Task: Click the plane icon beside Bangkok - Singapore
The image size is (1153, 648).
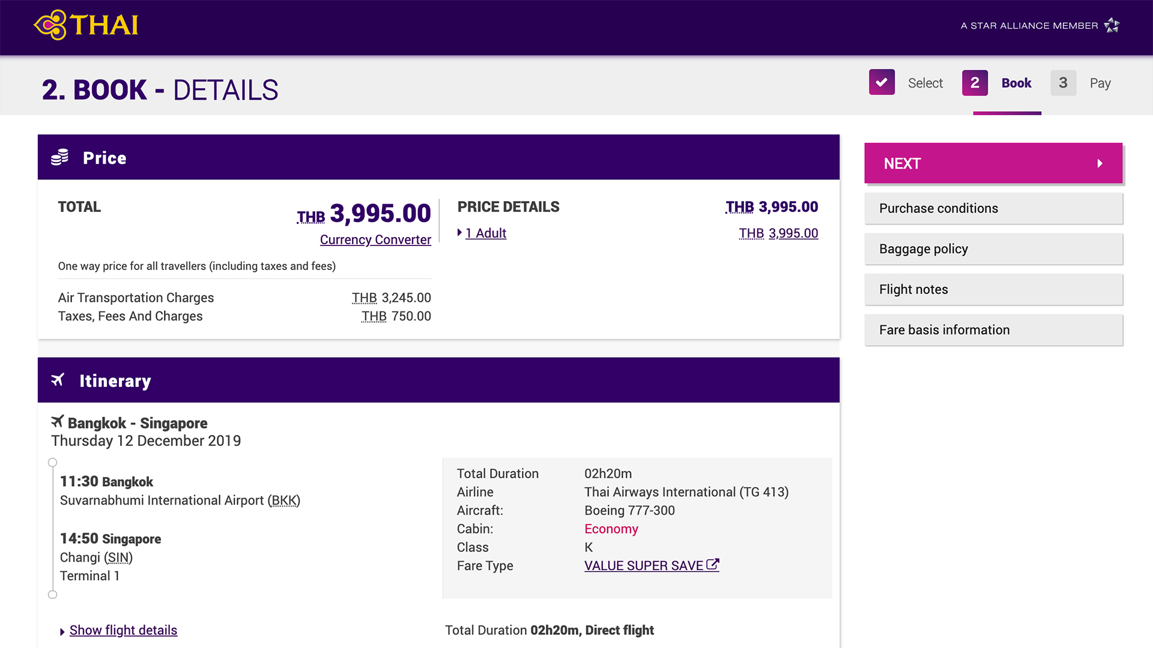Action: tap(58, 421)
